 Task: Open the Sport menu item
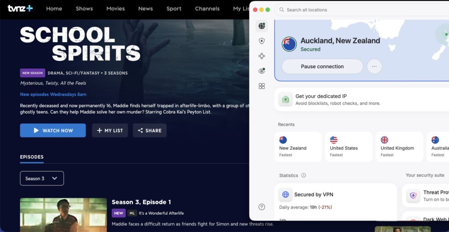tap(174, 9)
